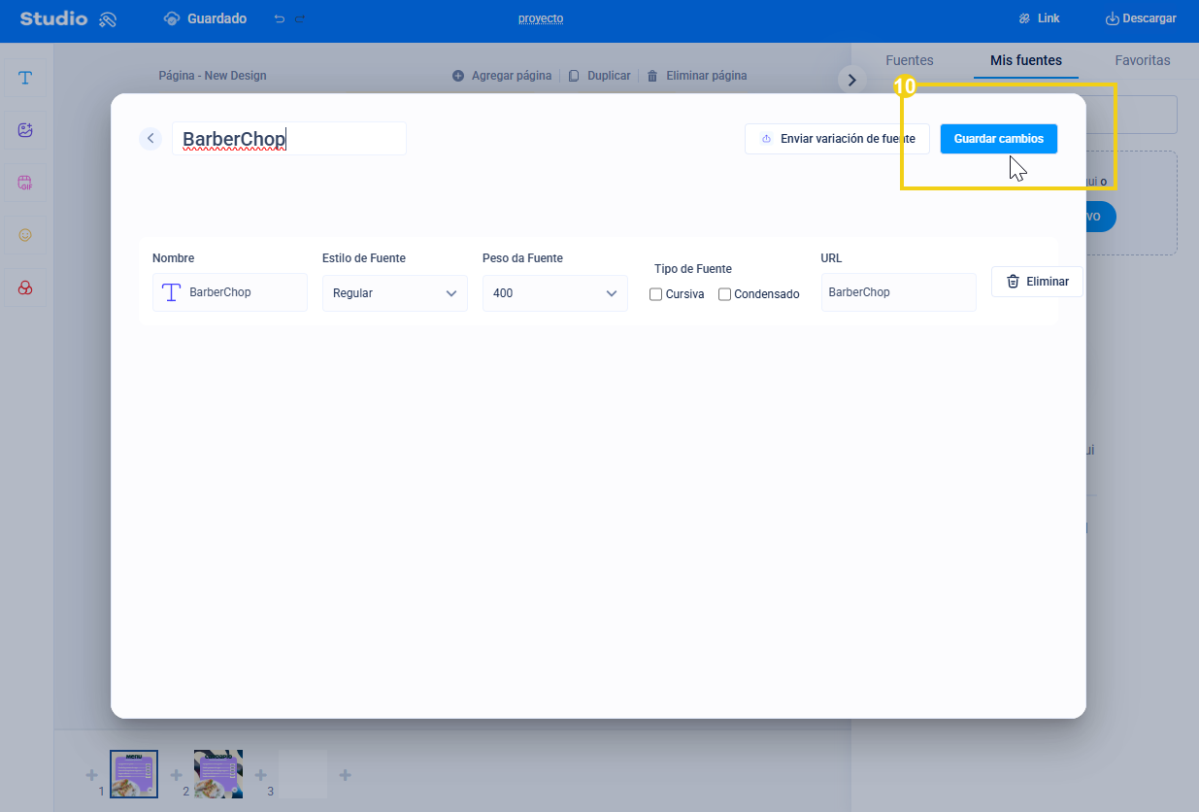The height and width of the screenshot is (812, 1199).
Task: Click Guardar cambios button
Action: click(x=999, y=139)
